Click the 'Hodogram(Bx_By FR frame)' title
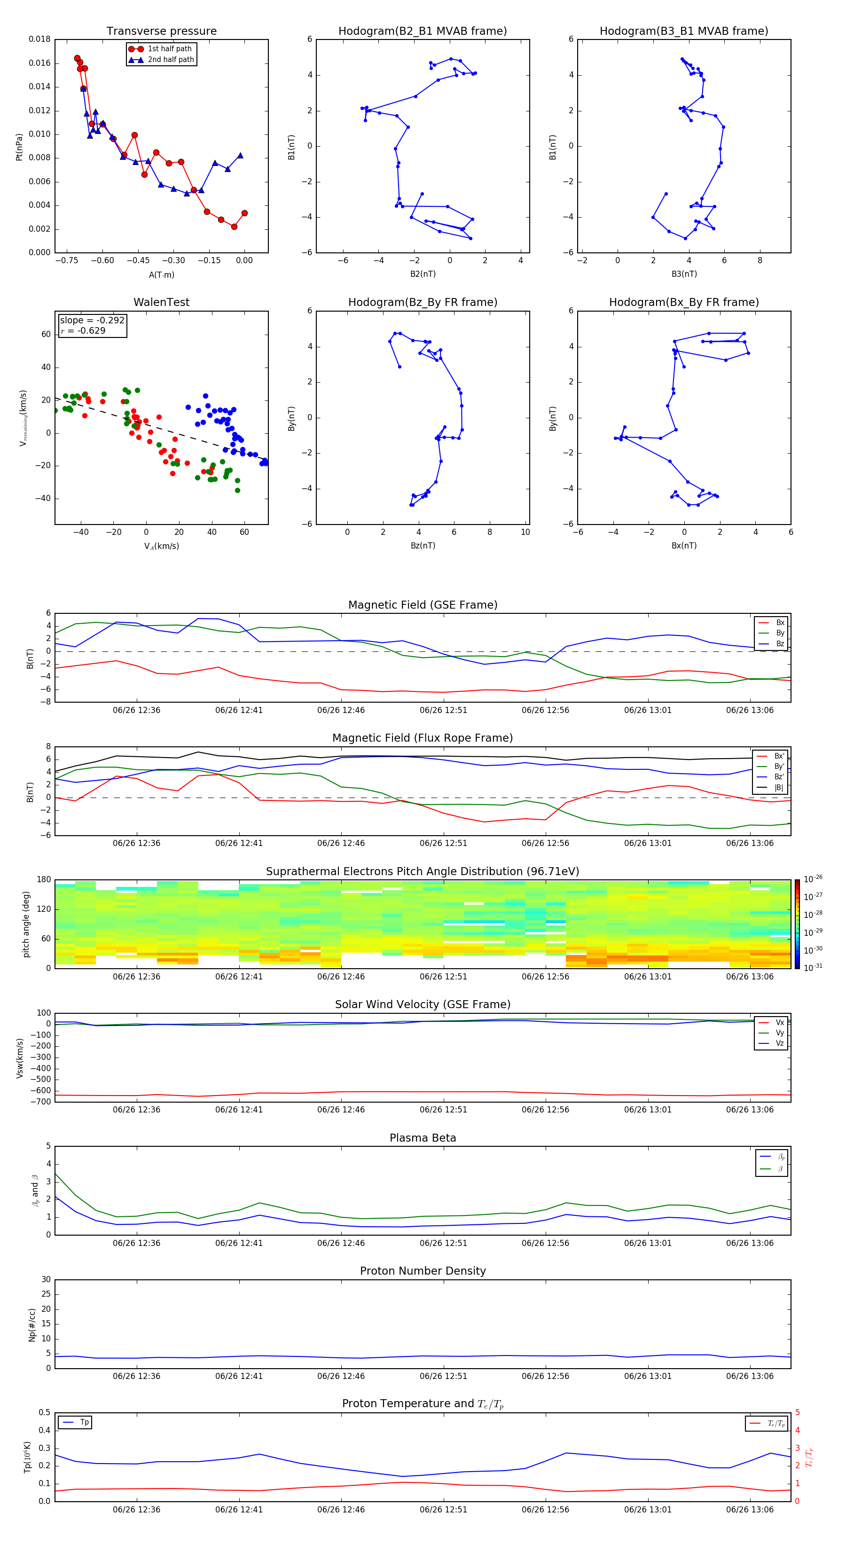 click(x=683, y=302)
